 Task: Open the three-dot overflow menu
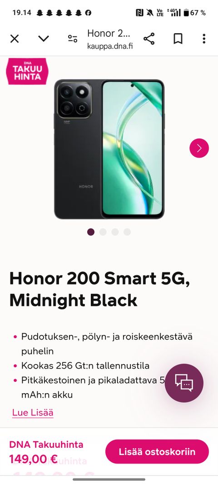click(x=204, y=39)
